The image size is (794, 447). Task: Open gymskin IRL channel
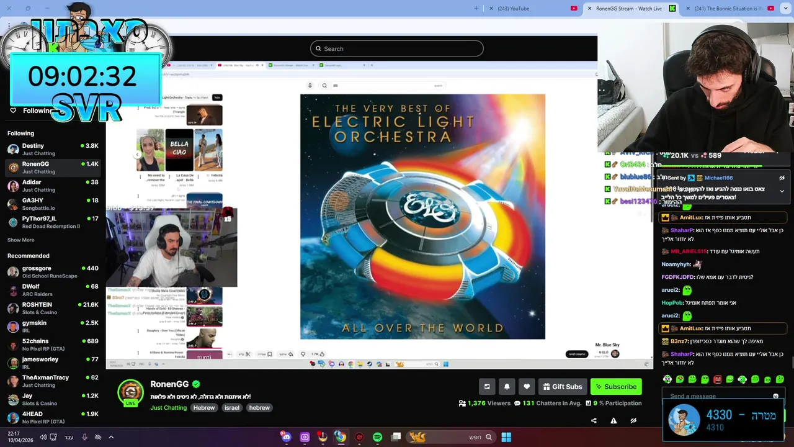pyautogui.click(x=53, y=327)
